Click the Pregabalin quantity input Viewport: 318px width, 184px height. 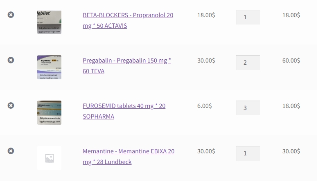point(248,63)
